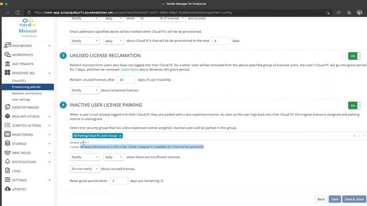Open the Learn more link
The height and width of the screenshot is (206, 367).
click(x=130, y=70)
